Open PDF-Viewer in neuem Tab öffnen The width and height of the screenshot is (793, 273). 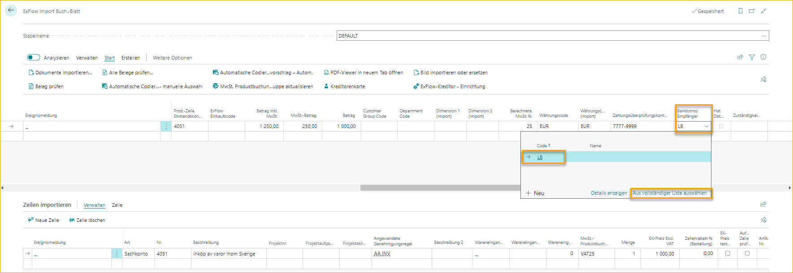click(364, 73)
